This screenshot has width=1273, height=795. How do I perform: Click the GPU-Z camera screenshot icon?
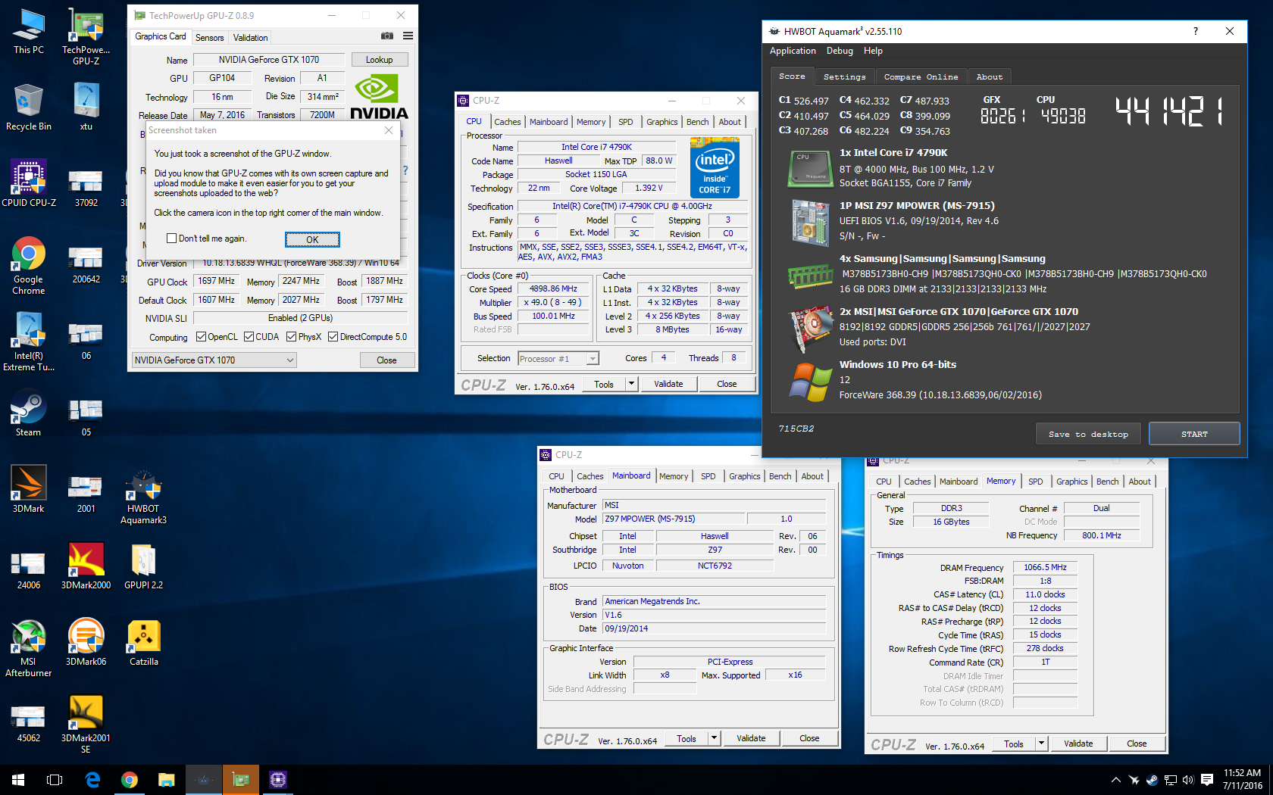tap(387, 36)
